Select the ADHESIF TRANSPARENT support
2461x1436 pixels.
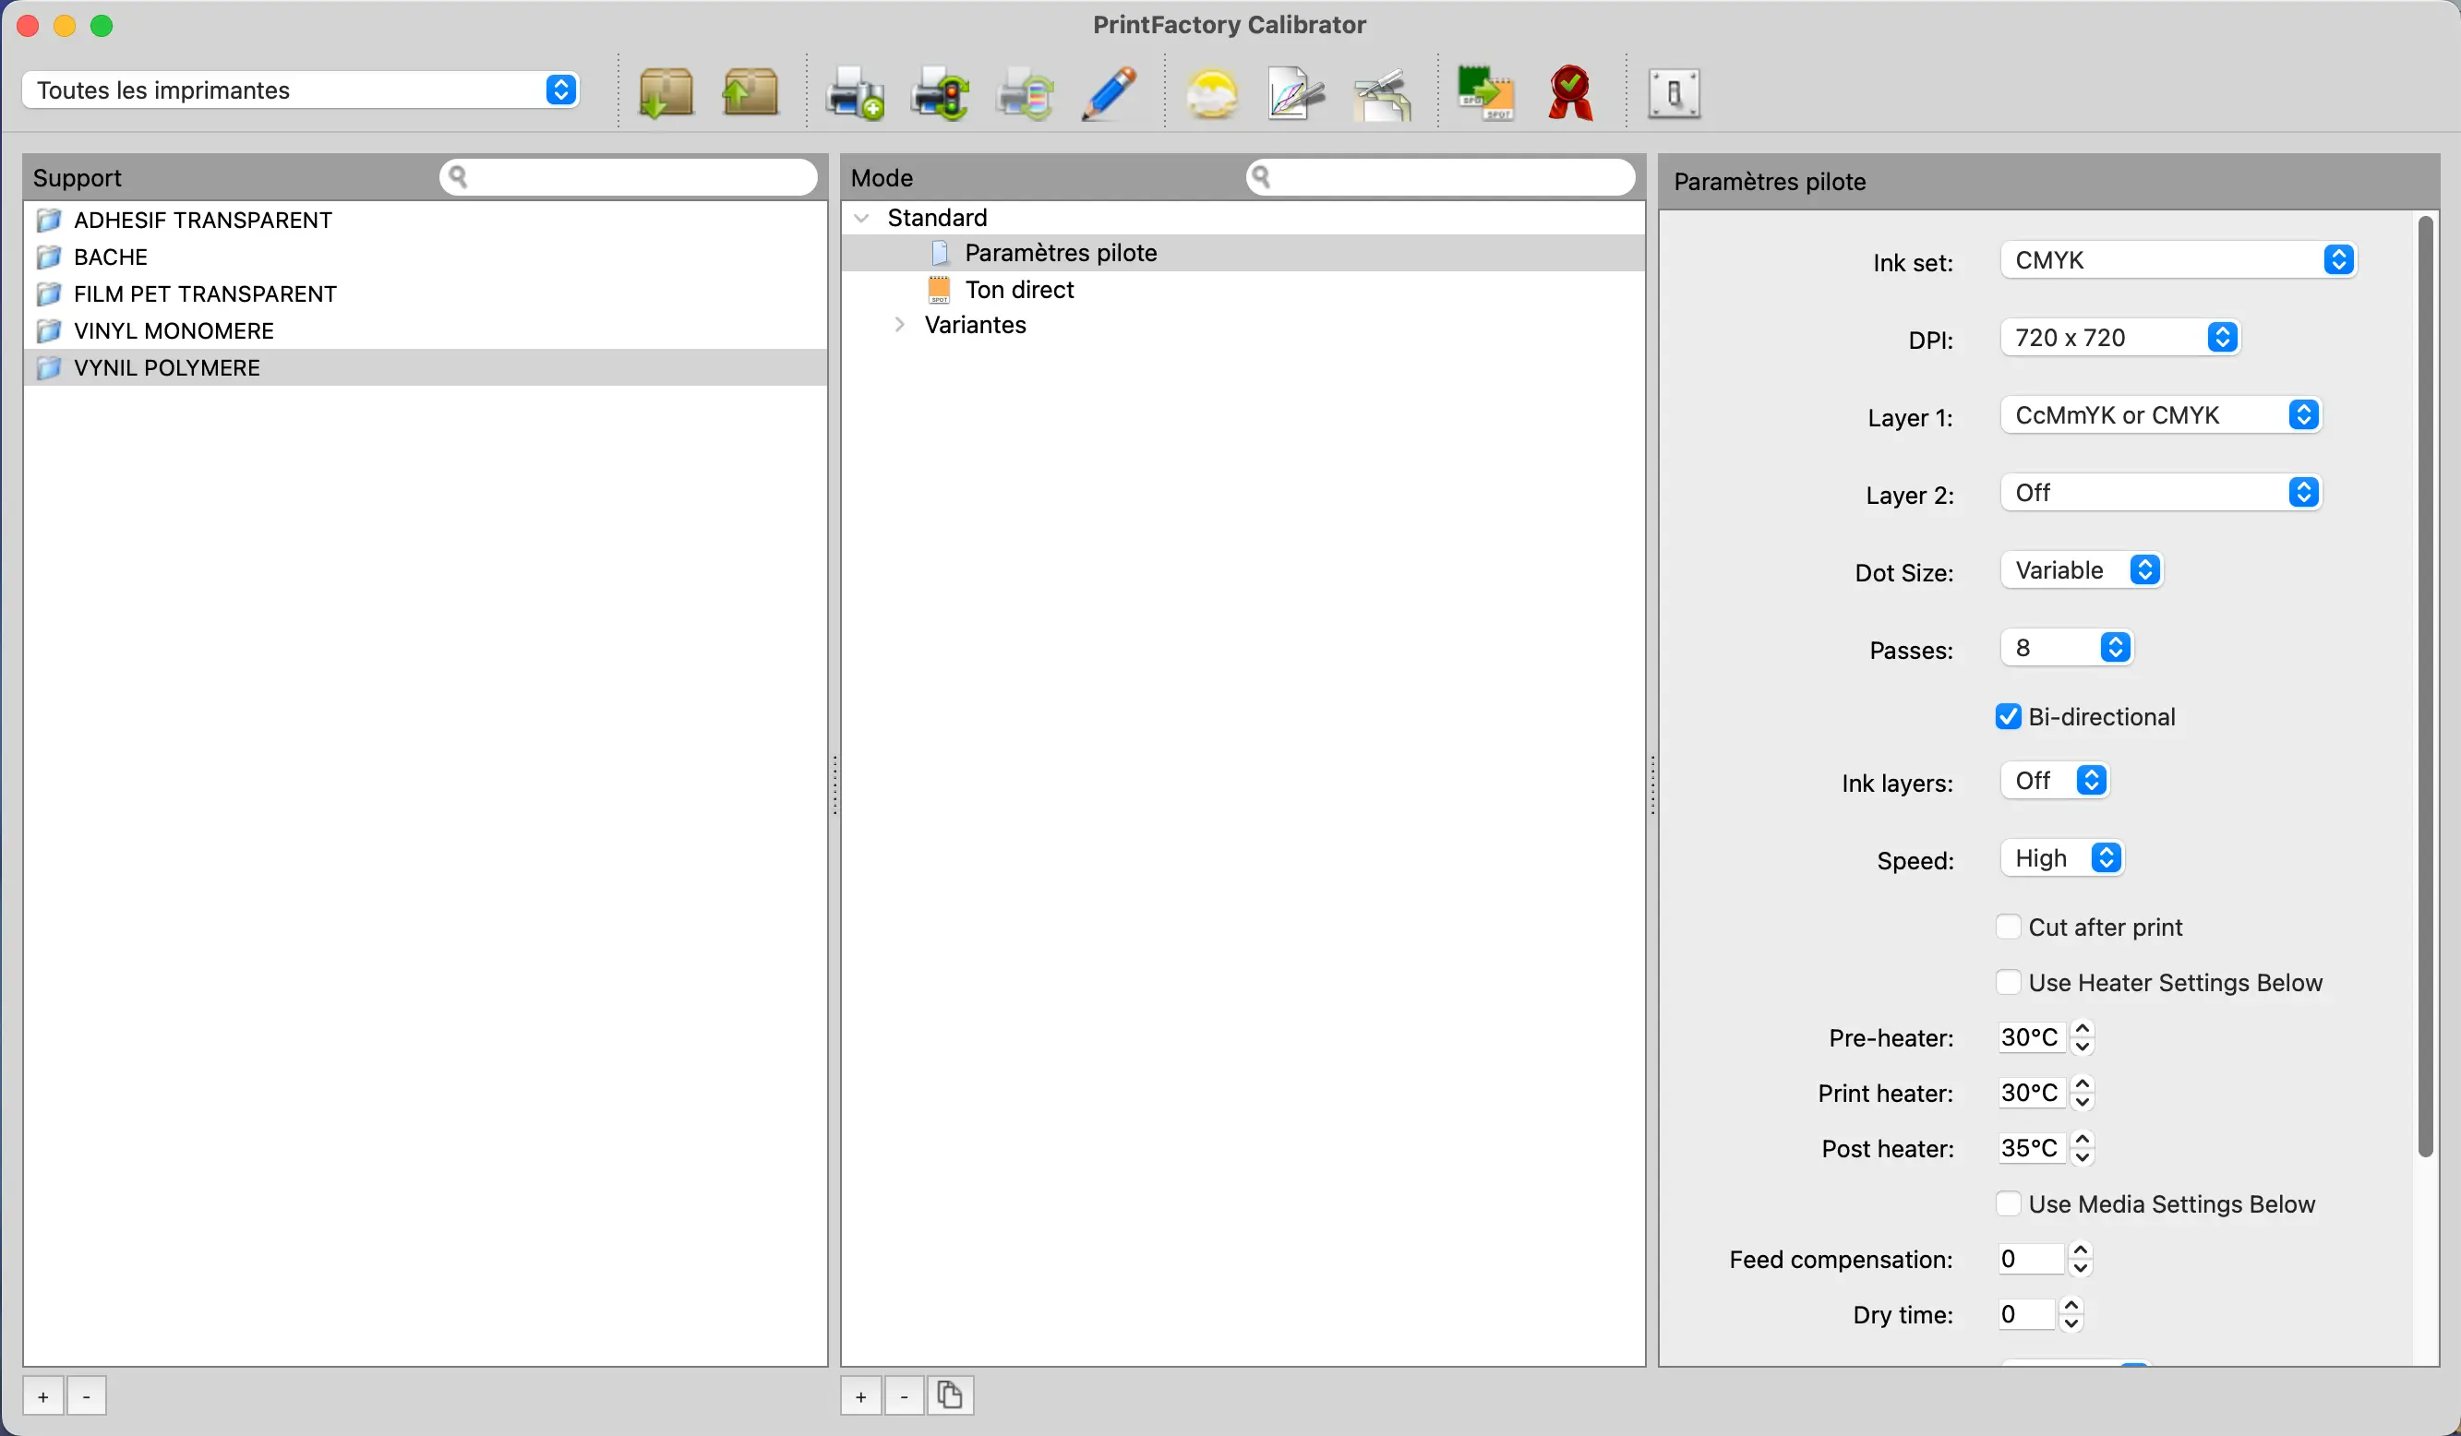point(425,220)
